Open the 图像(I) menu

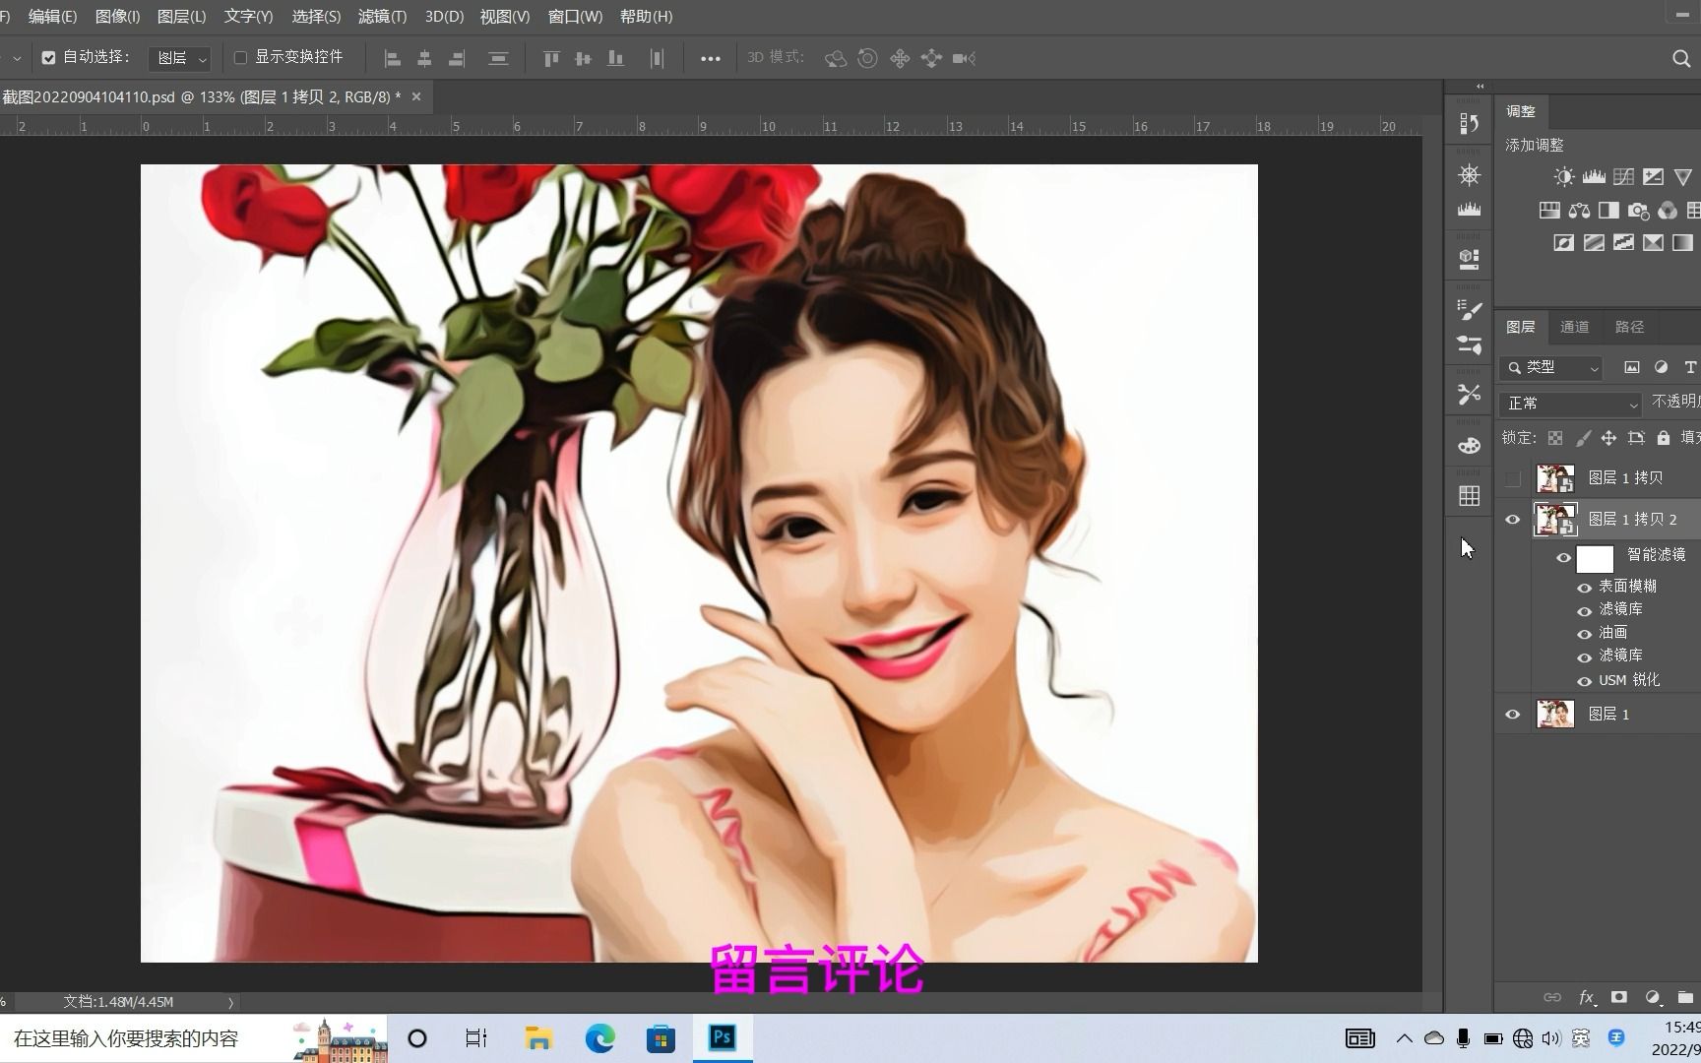(x=117, y=17)
